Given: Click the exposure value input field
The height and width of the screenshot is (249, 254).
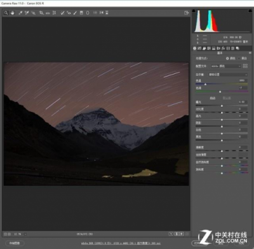Looking at the screenshot, I should [243, 102].
